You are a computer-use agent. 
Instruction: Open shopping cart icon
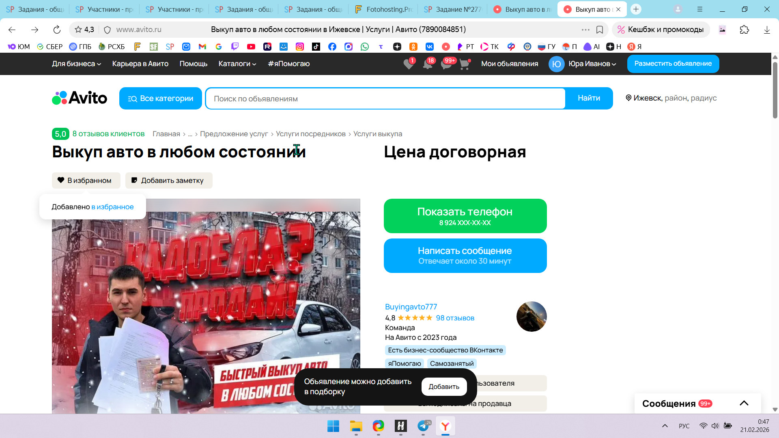[x=465, y=64]
